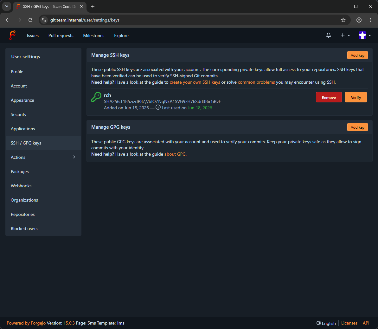
Task: Click the green key icon for rch
Action: point(96,97)
